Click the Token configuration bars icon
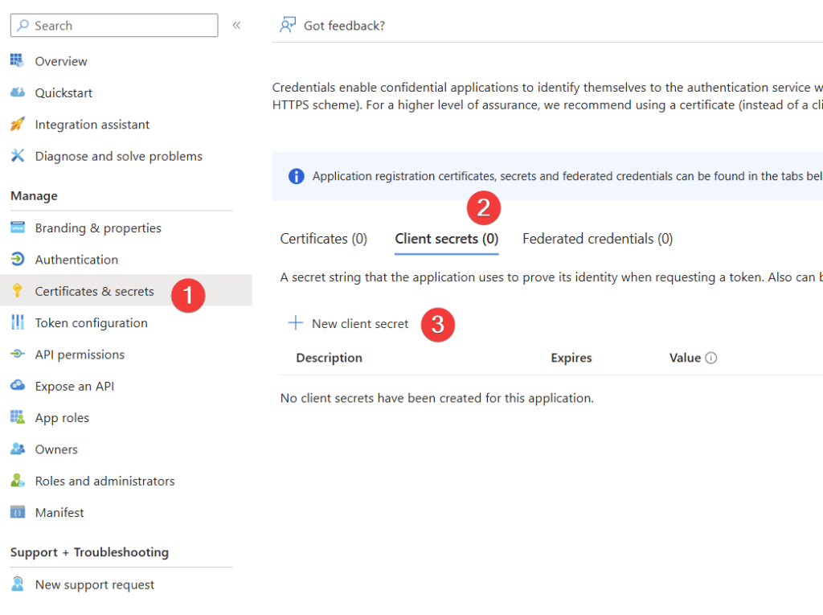Image resolution: width=823 pixels, height=615 pixels. point(18,322)
